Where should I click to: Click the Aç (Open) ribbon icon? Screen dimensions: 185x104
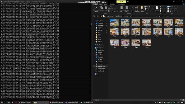pyautogui.click(x=161, y=7)
